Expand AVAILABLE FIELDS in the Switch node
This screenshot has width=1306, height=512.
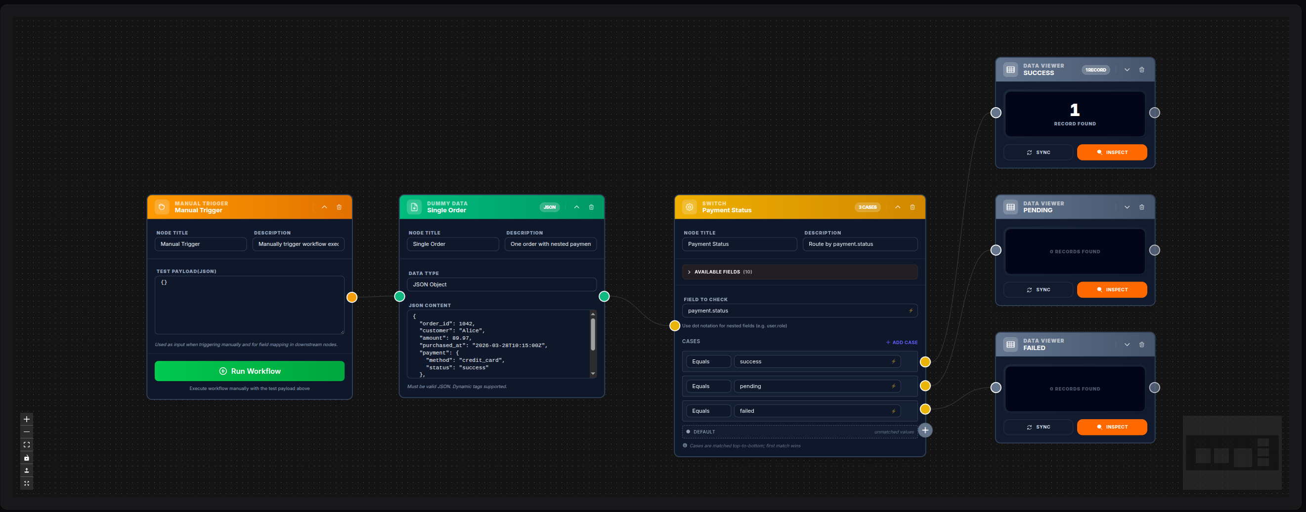pyautogui.click(x=719, y=272)
